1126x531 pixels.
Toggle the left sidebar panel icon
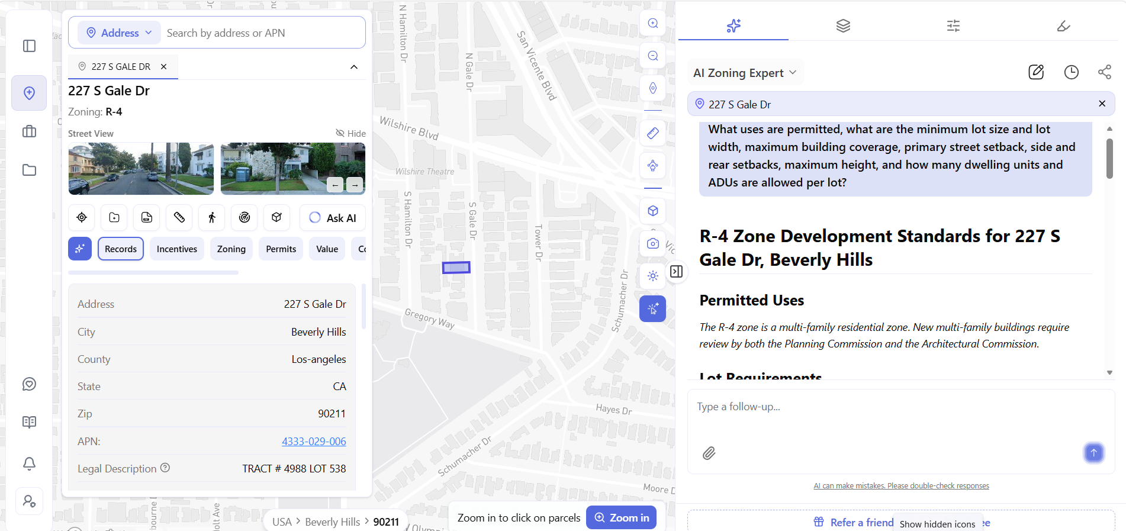[29, 46]
